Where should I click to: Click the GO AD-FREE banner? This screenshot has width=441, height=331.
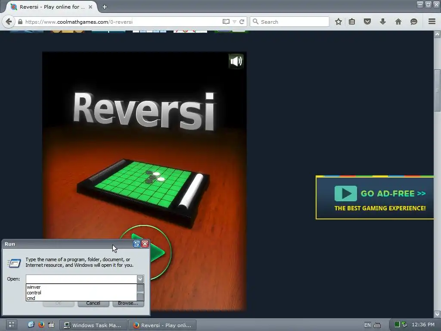pyautogui.click(x=375, y=197)
